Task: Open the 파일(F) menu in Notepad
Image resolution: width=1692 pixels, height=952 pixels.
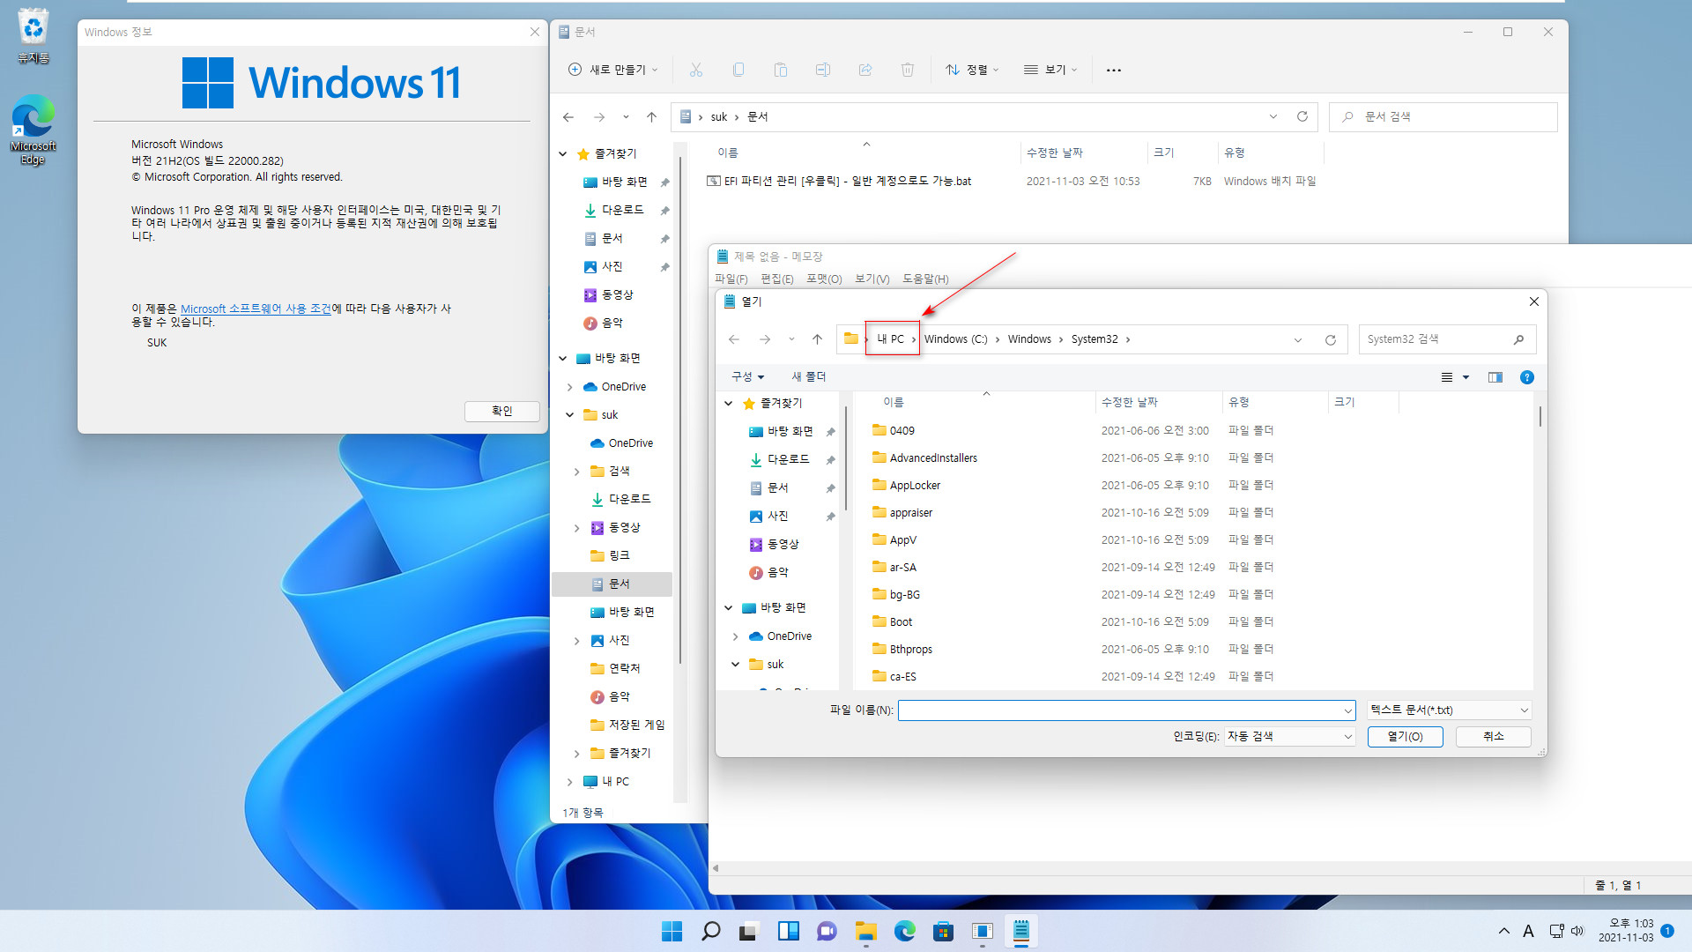Action: 731,279
